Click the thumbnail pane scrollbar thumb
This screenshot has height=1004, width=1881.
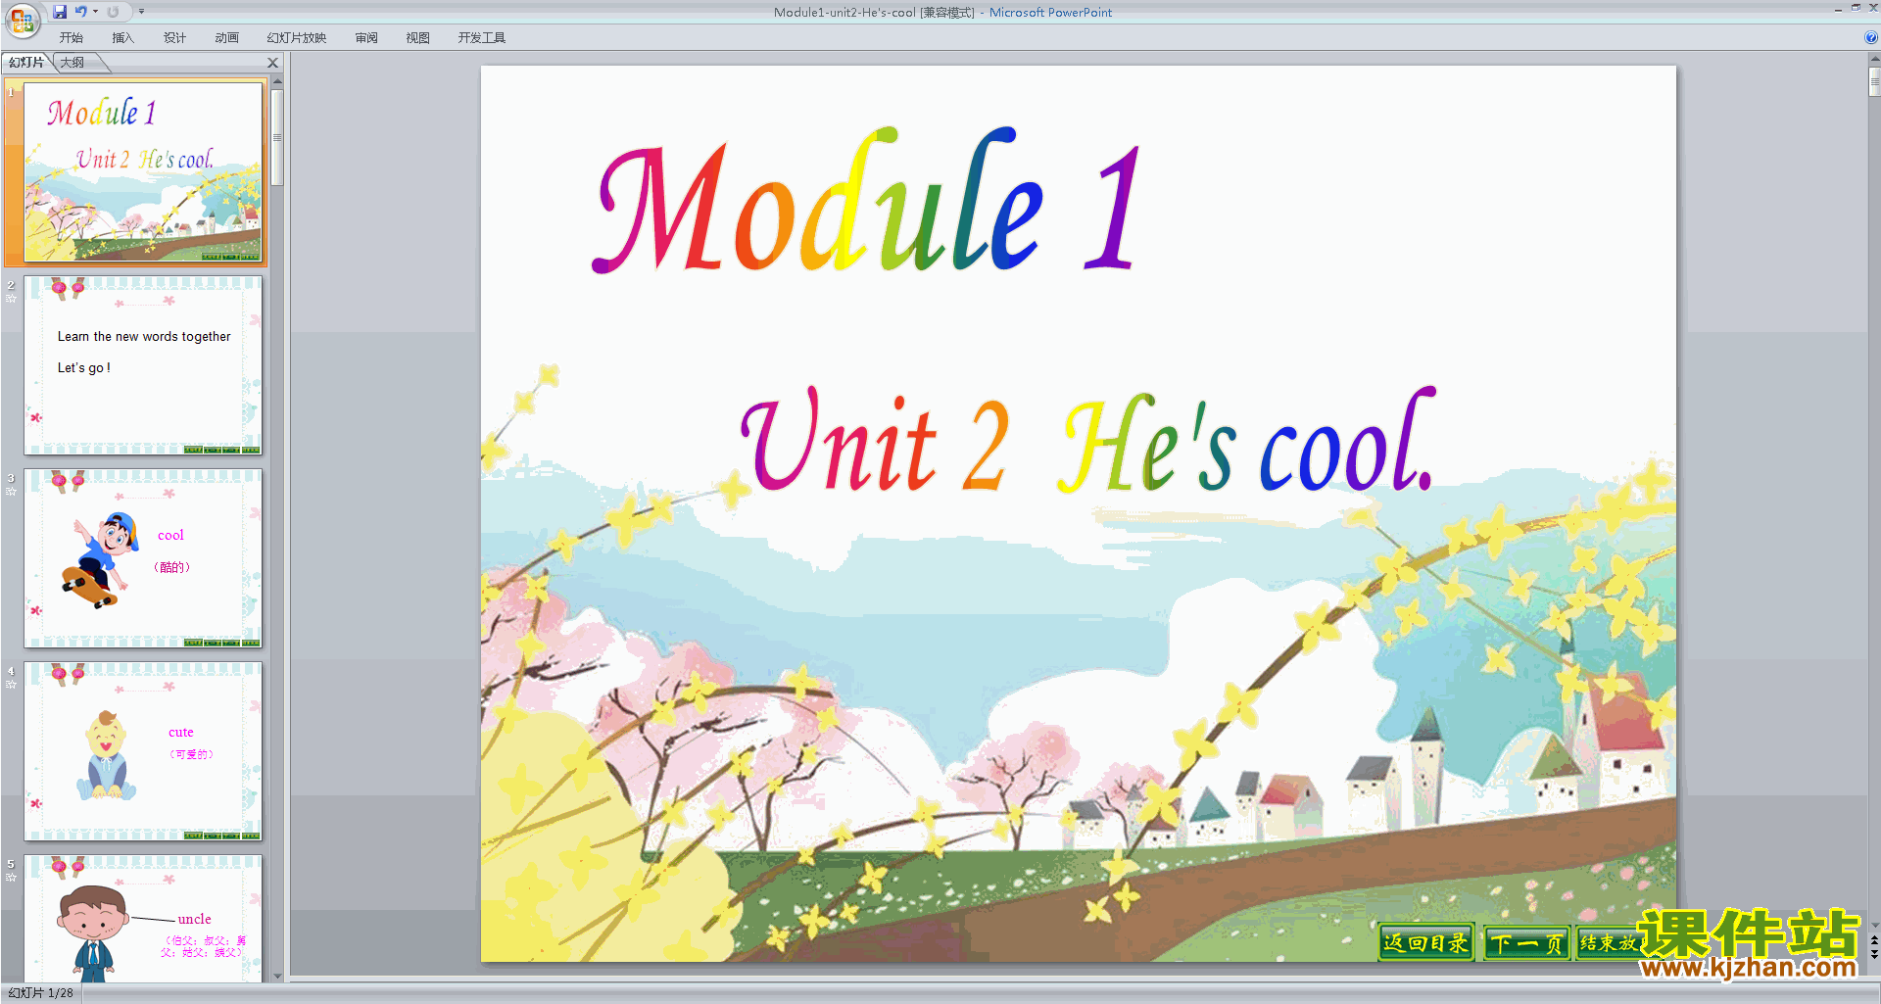click(x=277, y=137)
